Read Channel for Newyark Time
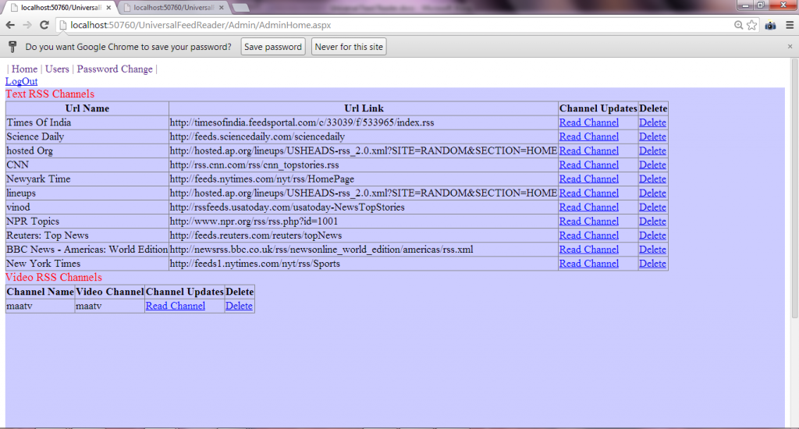The width and height of the screenshot is (799, 429). point(589,179)
